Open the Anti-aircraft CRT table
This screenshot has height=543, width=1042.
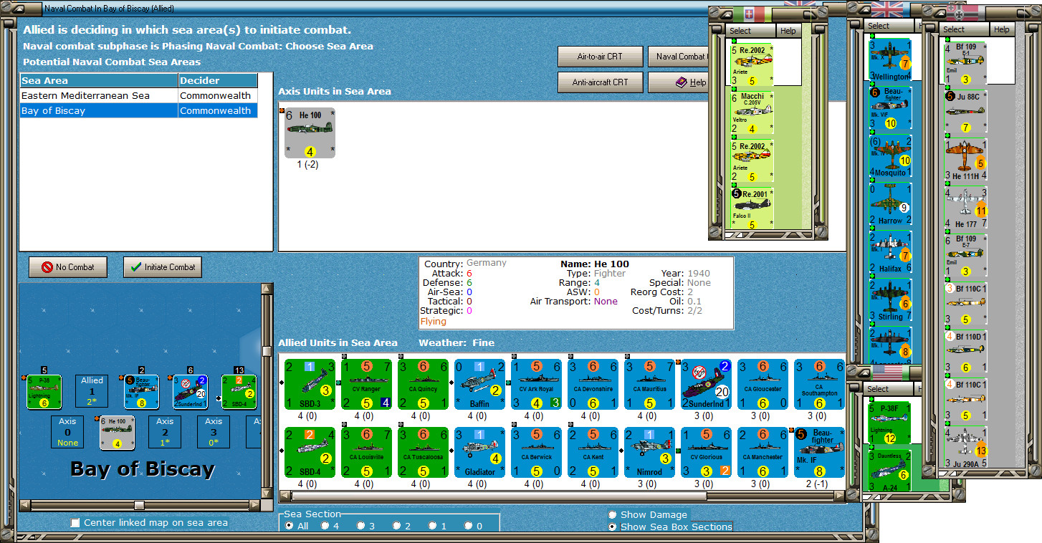(600, 82)
